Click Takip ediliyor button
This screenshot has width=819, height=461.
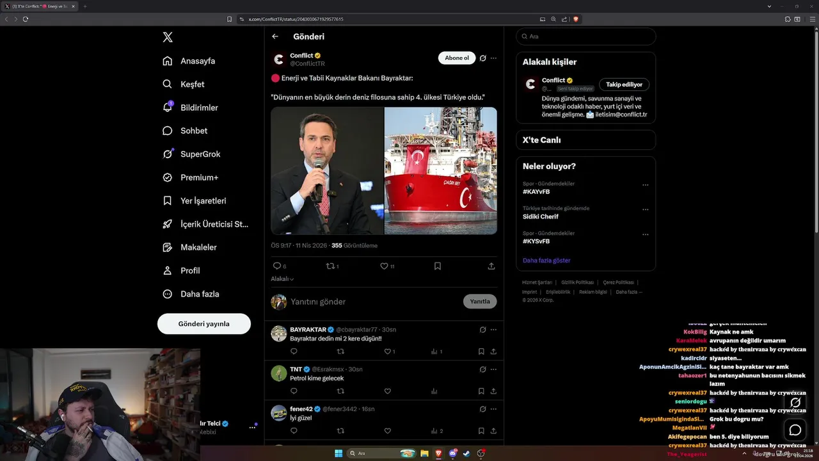tap(624, 85)
